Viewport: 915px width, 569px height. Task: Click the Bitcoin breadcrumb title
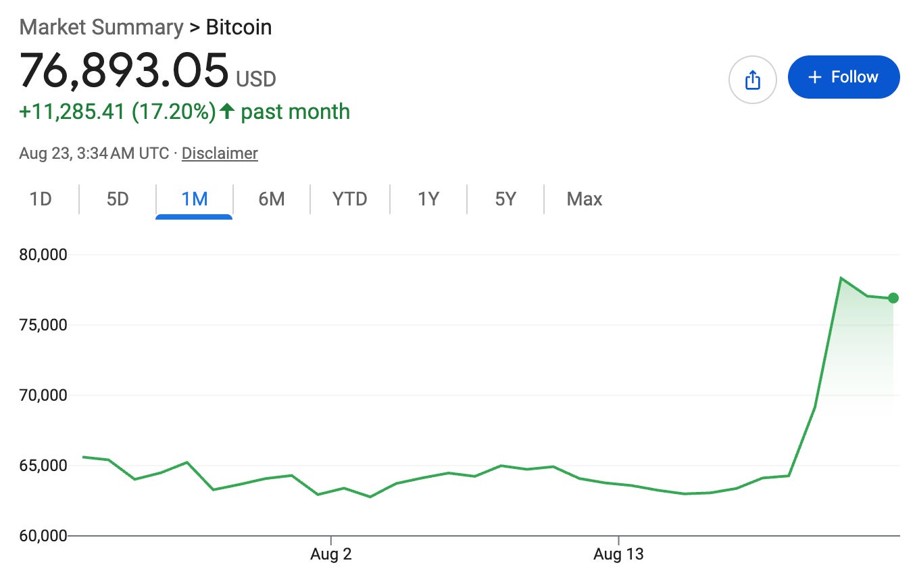(239, 28)
